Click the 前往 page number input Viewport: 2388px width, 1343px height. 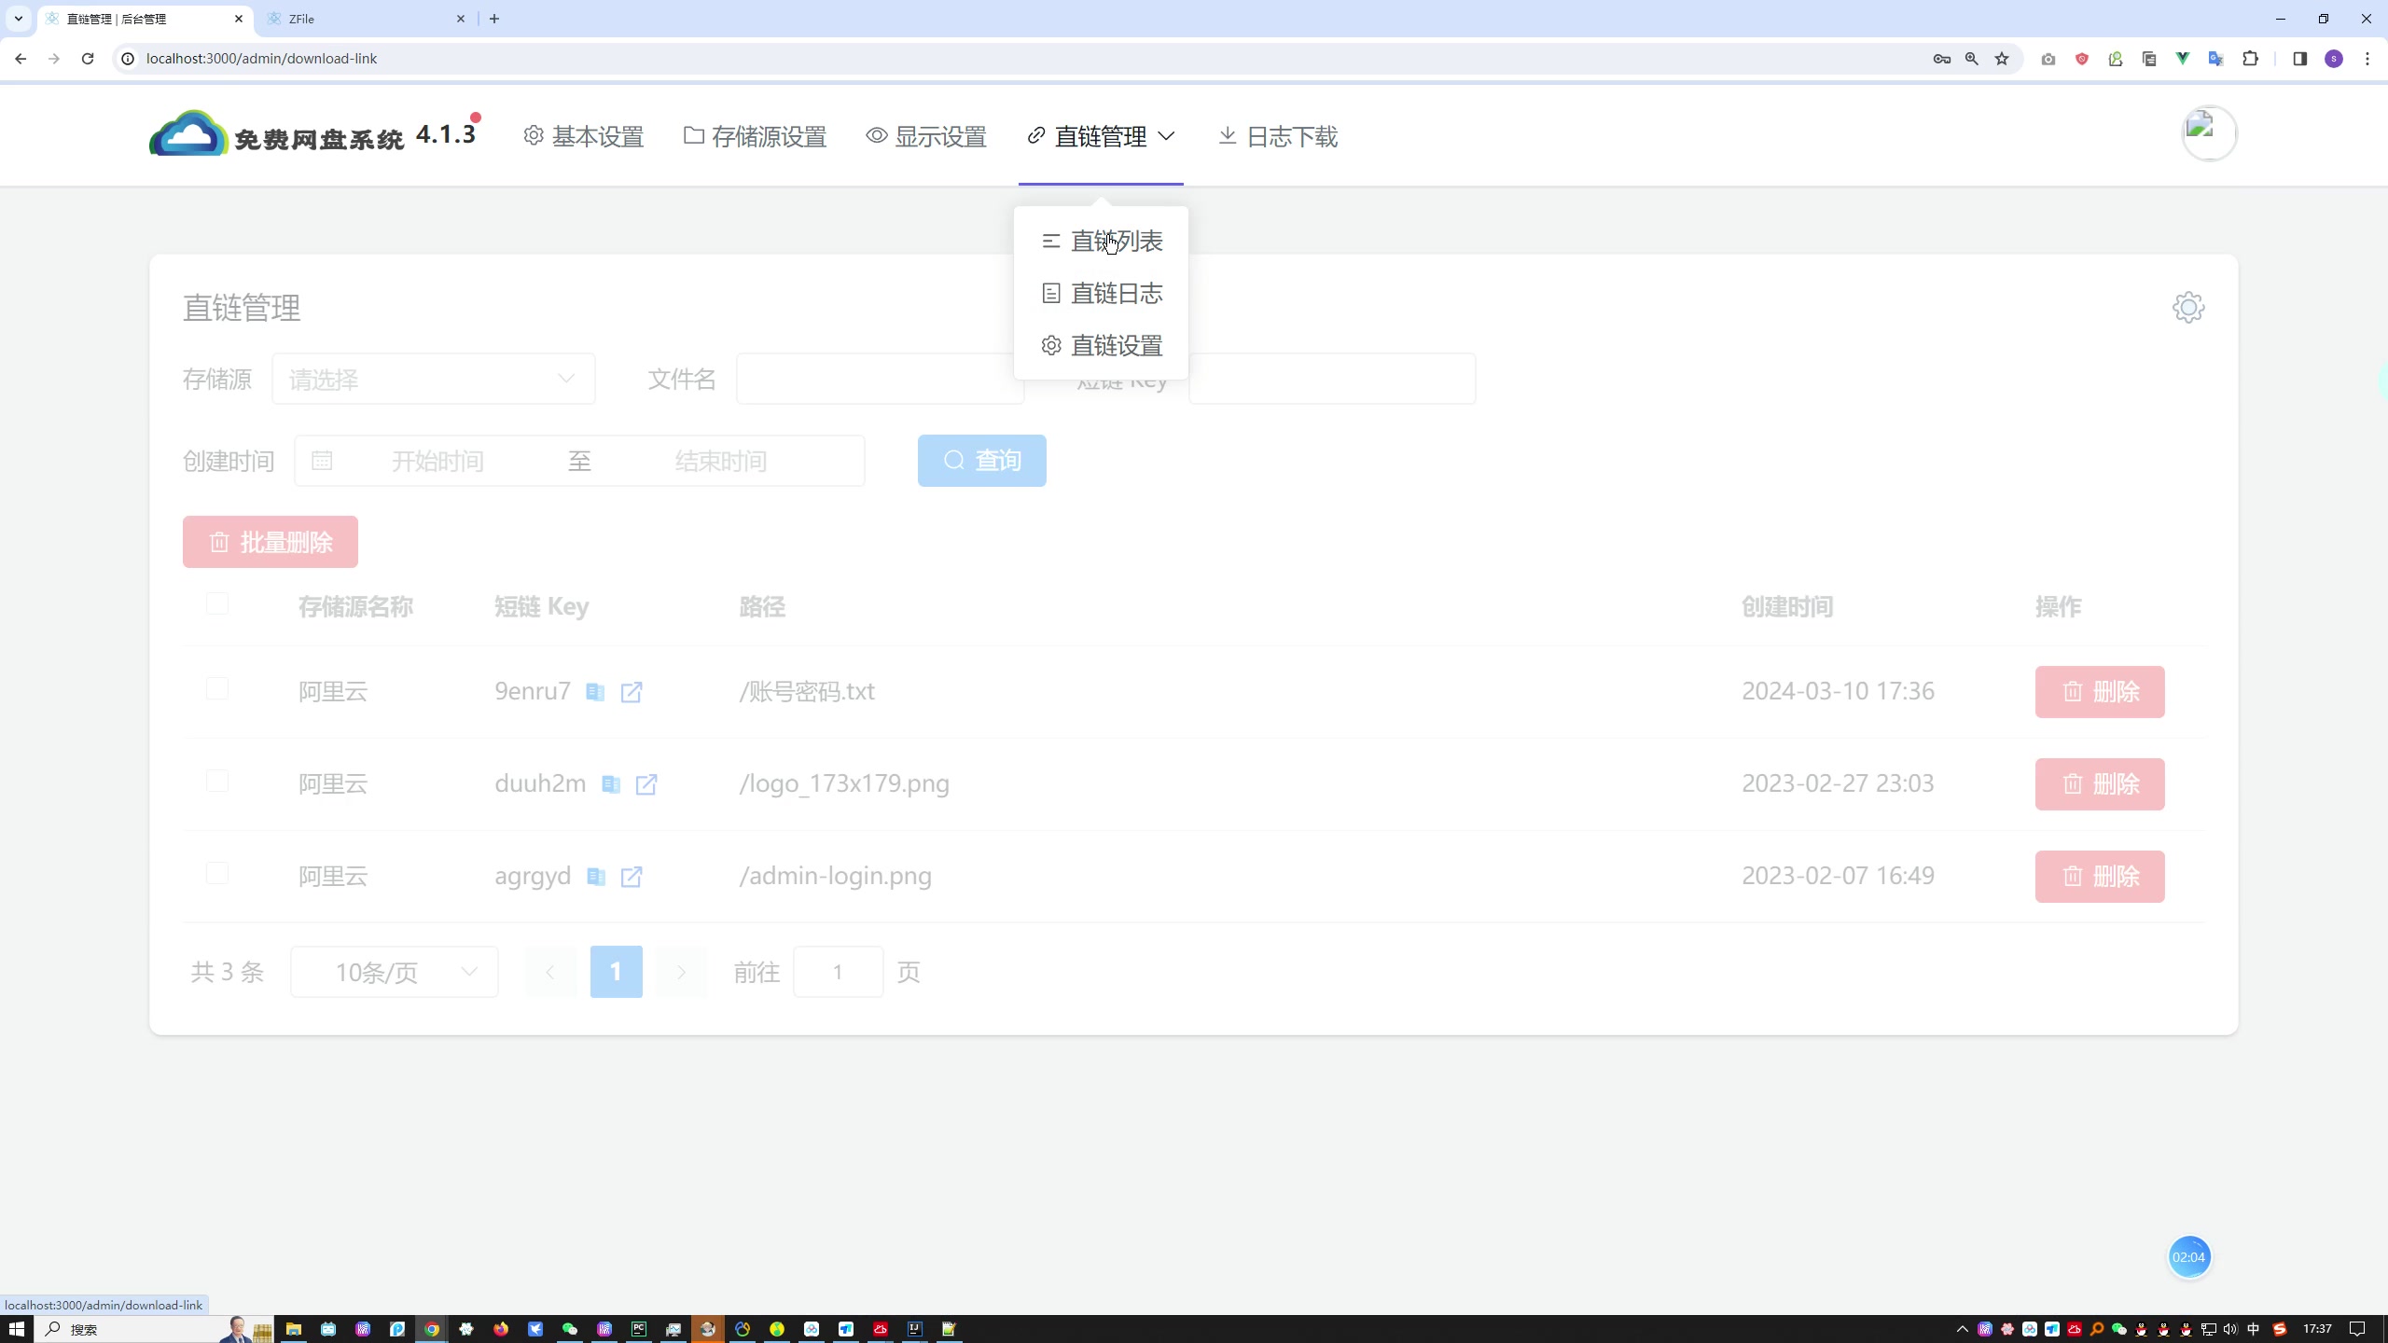[x=838, y=972]
